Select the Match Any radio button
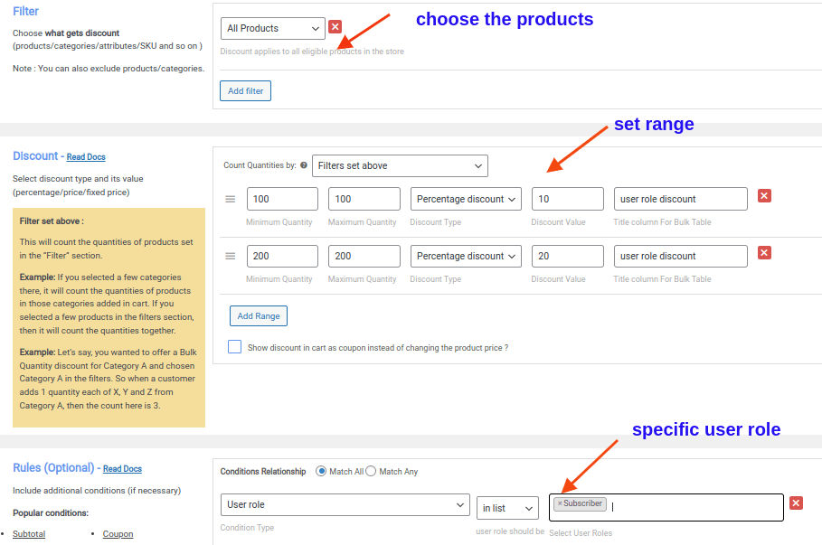The height and width of the screenshot is (545, 822). (371, 471)
